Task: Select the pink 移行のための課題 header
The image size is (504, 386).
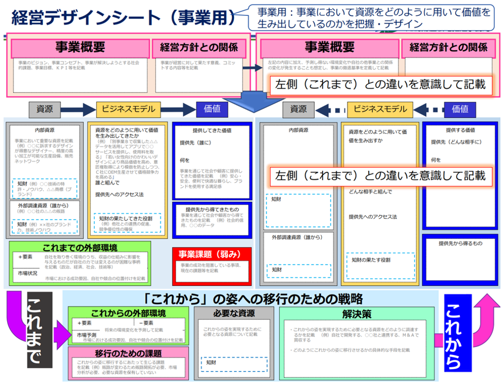Action: 128,353
